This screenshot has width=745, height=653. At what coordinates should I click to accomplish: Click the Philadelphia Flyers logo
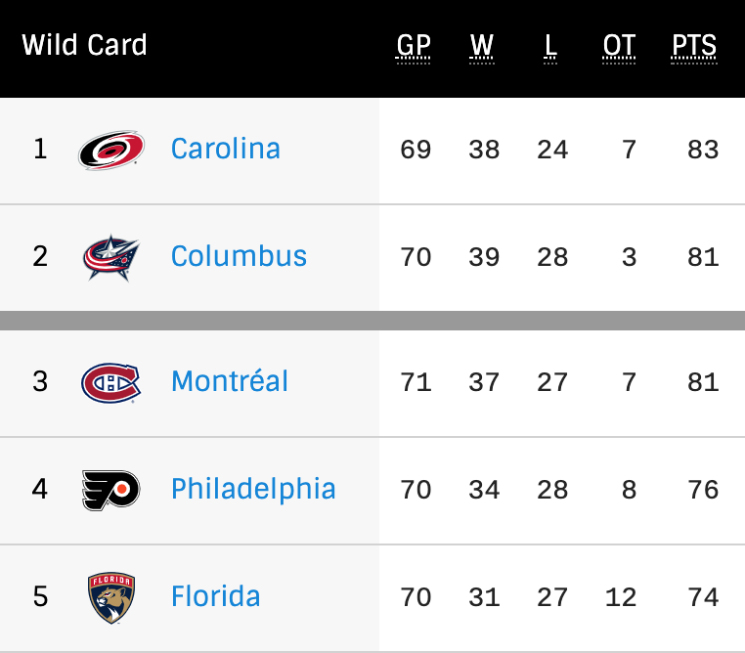coord(111,489)
